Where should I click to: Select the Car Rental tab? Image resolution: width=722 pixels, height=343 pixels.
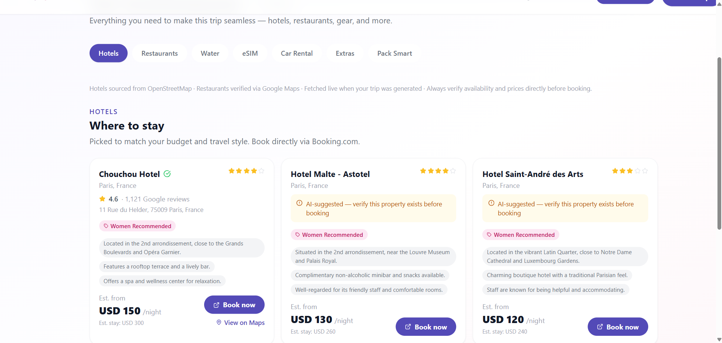tap(297, 53)
